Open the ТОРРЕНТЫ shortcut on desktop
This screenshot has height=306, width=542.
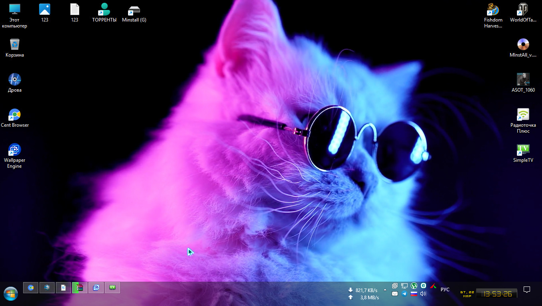pyautogui.click(x=104, y=10)
